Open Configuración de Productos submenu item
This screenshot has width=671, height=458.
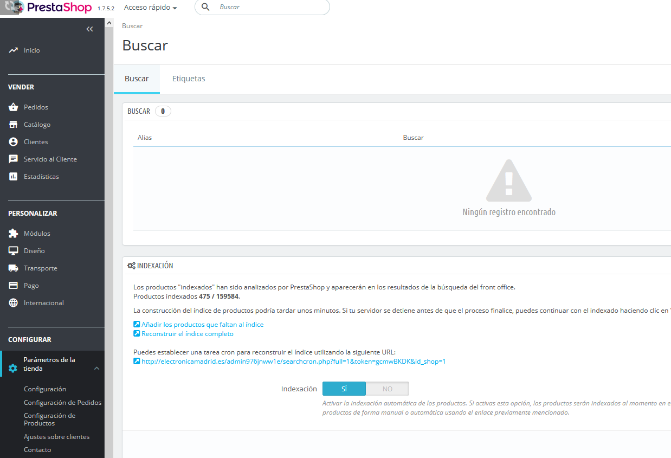coord(50,420)
